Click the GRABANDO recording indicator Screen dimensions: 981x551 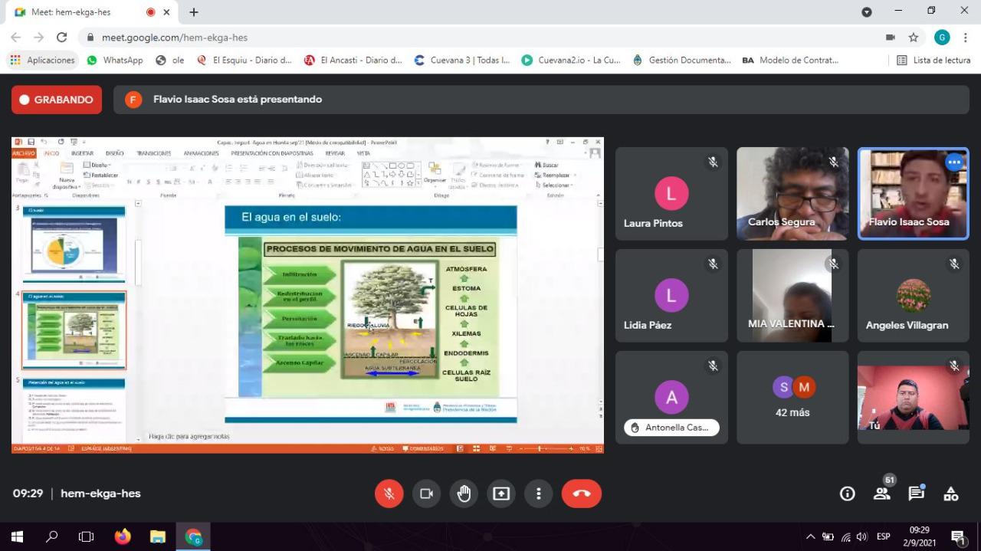(x=57, y=100)
